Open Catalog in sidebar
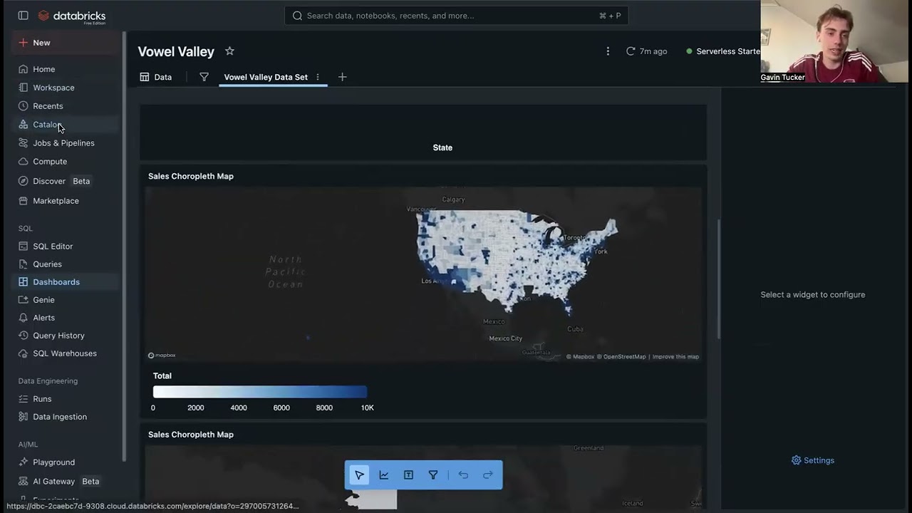The width and height of the screenshot is (912, 513). [66, 125]
